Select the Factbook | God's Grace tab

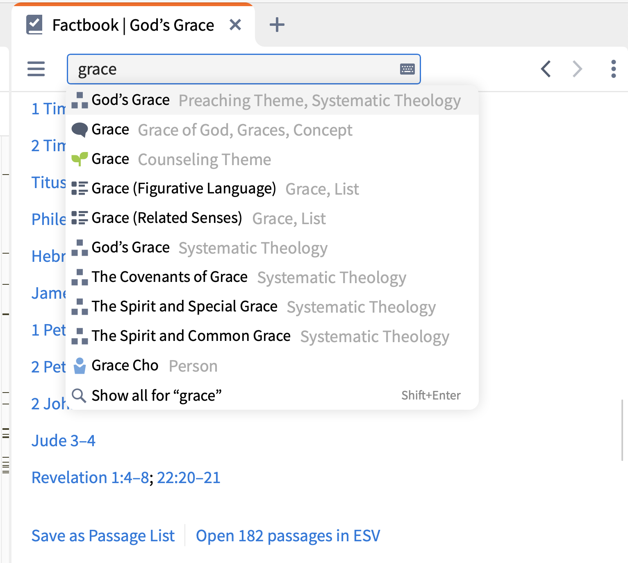(x=133, y=25)
